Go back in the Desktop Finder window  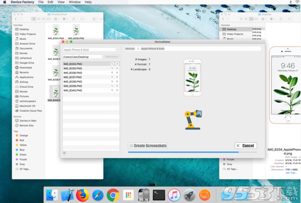tap(223, 19)
